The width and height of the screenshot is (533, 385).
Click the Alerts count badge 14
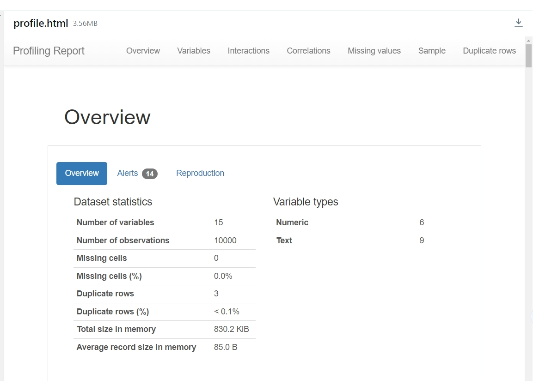[x=150, y=174]
